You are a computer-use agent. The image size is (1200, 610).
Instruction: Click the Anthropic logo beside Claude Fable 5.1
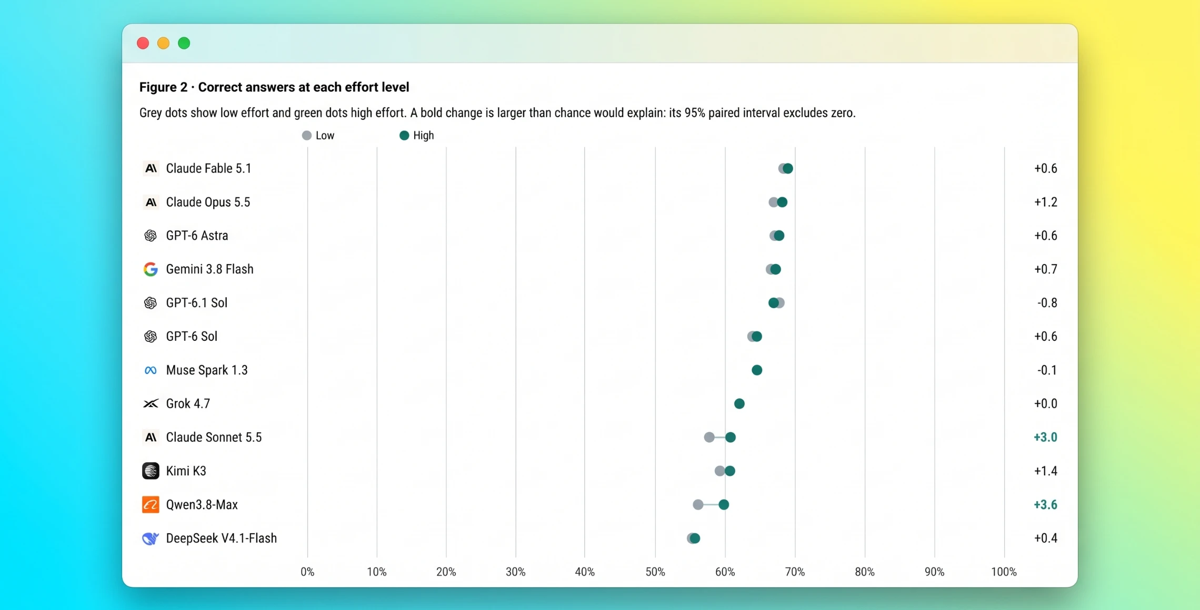[151, 168]
